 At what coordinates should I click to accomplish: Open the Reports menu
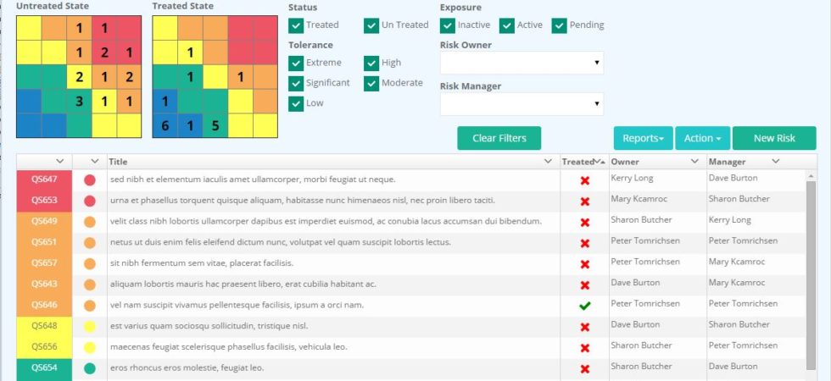coord(643,138)
